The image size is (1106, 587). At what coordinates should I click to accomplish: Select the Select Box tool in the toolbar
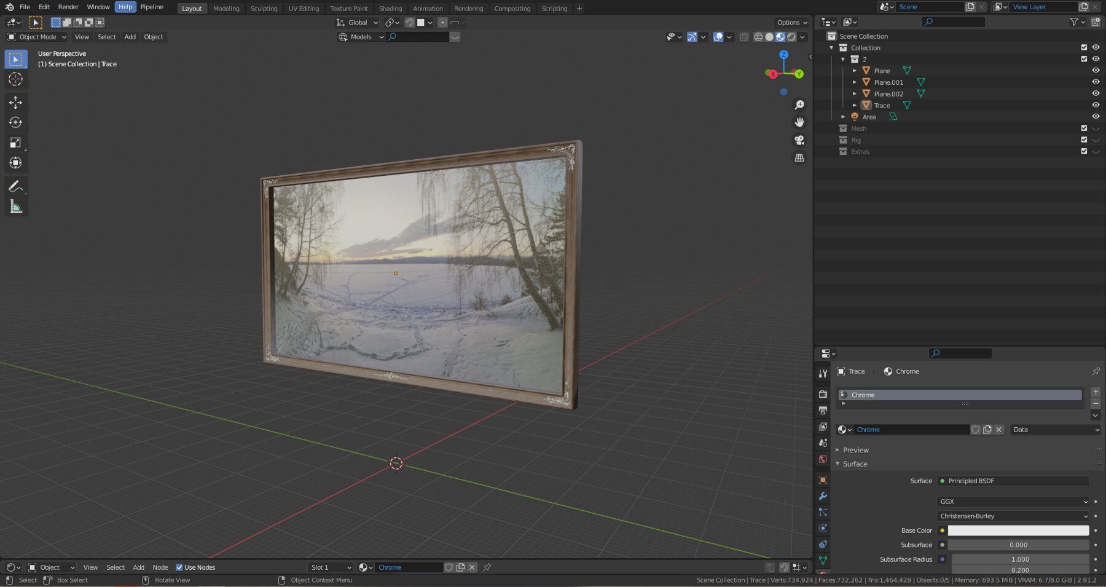coord(15,59)
